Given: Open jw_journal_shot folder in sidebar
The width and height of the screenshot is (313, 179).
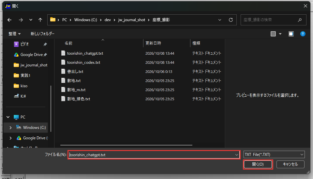Looking at the screenshot, I should click(x=30, y=65).
